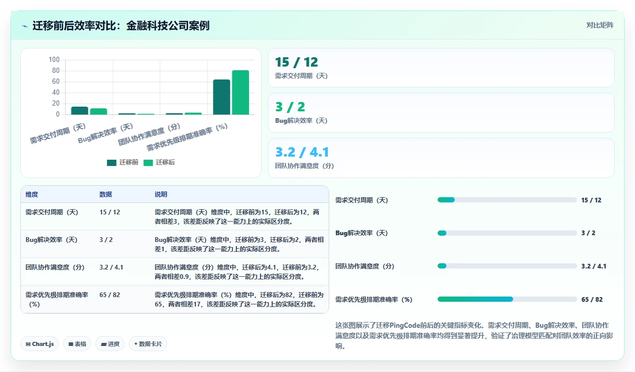The image size is (635, 372).
Task: Click the 65 / 82 value beside progress bar
Action: pyautogui.click(x=592, y=300)
